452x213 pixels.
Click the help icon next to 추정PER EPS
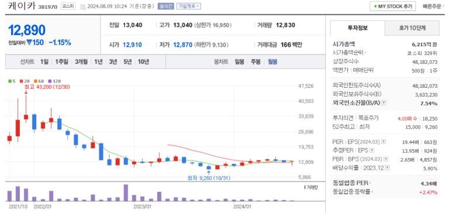[372, 150]
